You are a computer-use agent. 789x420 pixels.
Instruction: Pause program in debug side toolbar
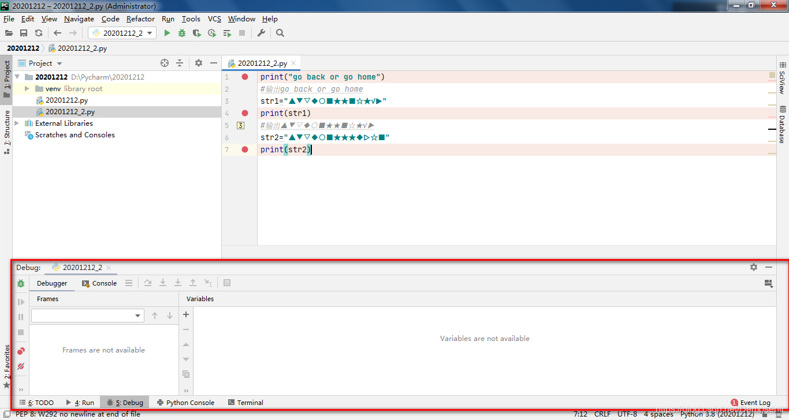coord(21,317)
